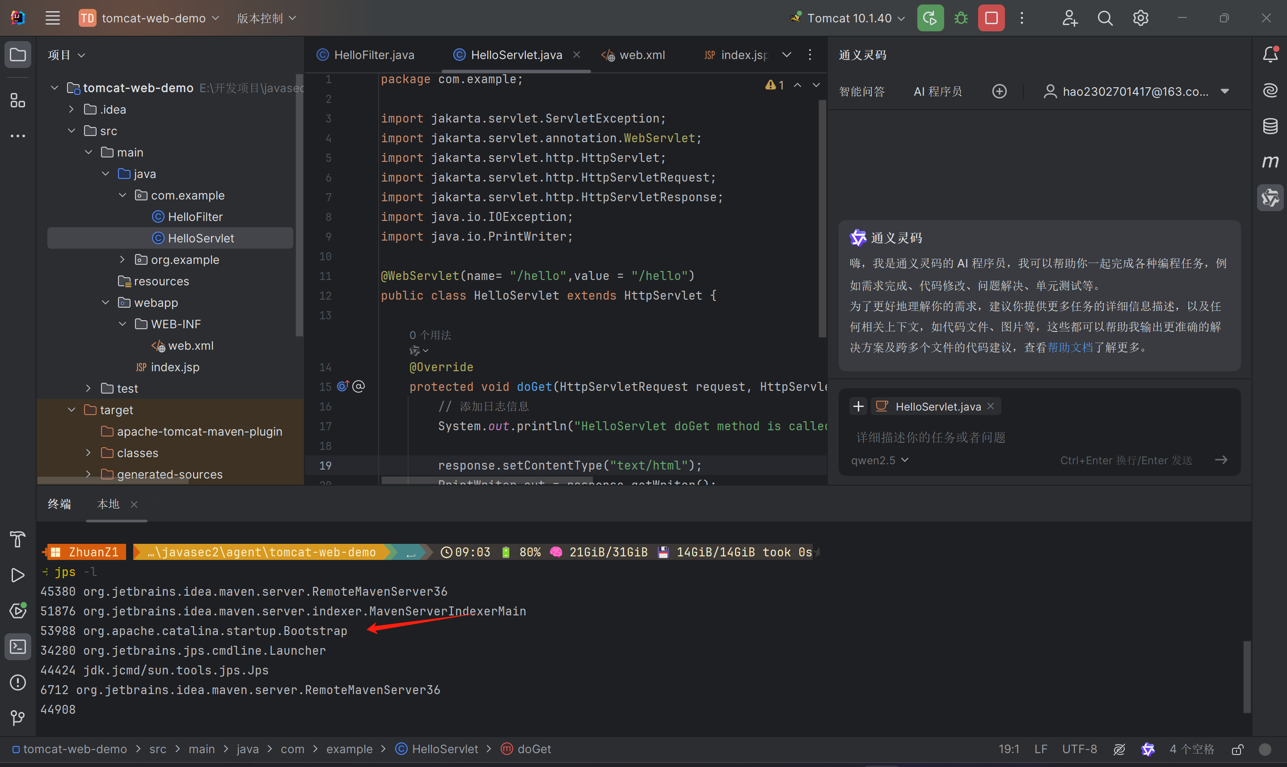Click the send arrow in the chat box

1221,459
